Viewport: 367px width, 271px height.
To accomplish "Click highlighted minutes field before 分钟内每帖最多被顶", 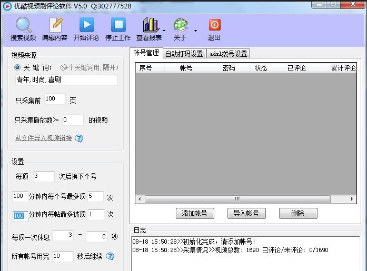I will pos(21,216).
